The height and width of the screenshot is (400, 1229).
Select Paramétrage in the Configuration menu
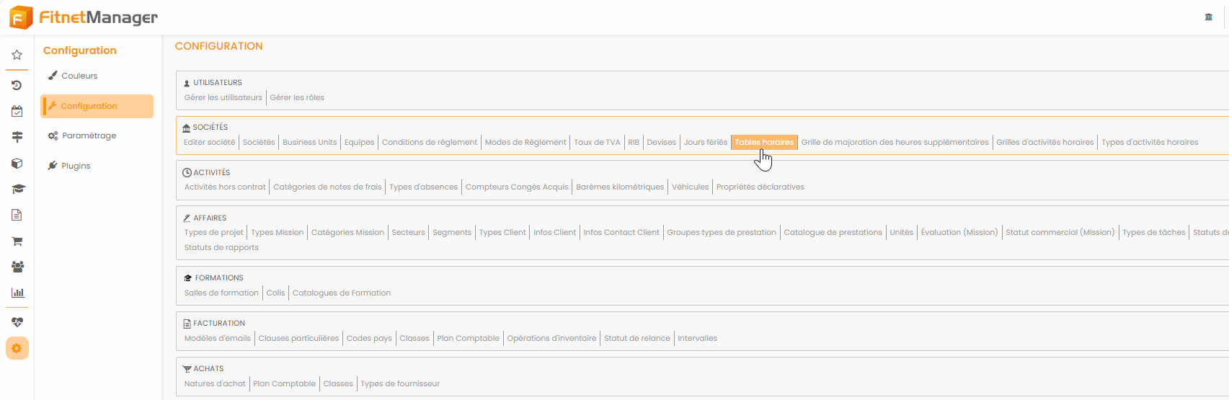tap(89, 135)
